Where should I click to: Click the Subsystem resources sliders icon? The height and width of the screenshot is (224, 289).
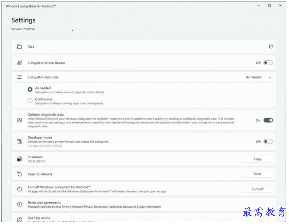(x=19, y=77)
